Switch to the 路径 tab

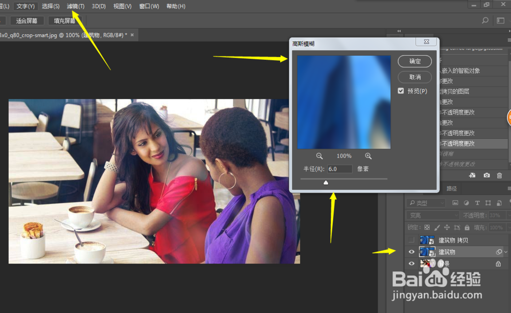click(x=451, y=188)
